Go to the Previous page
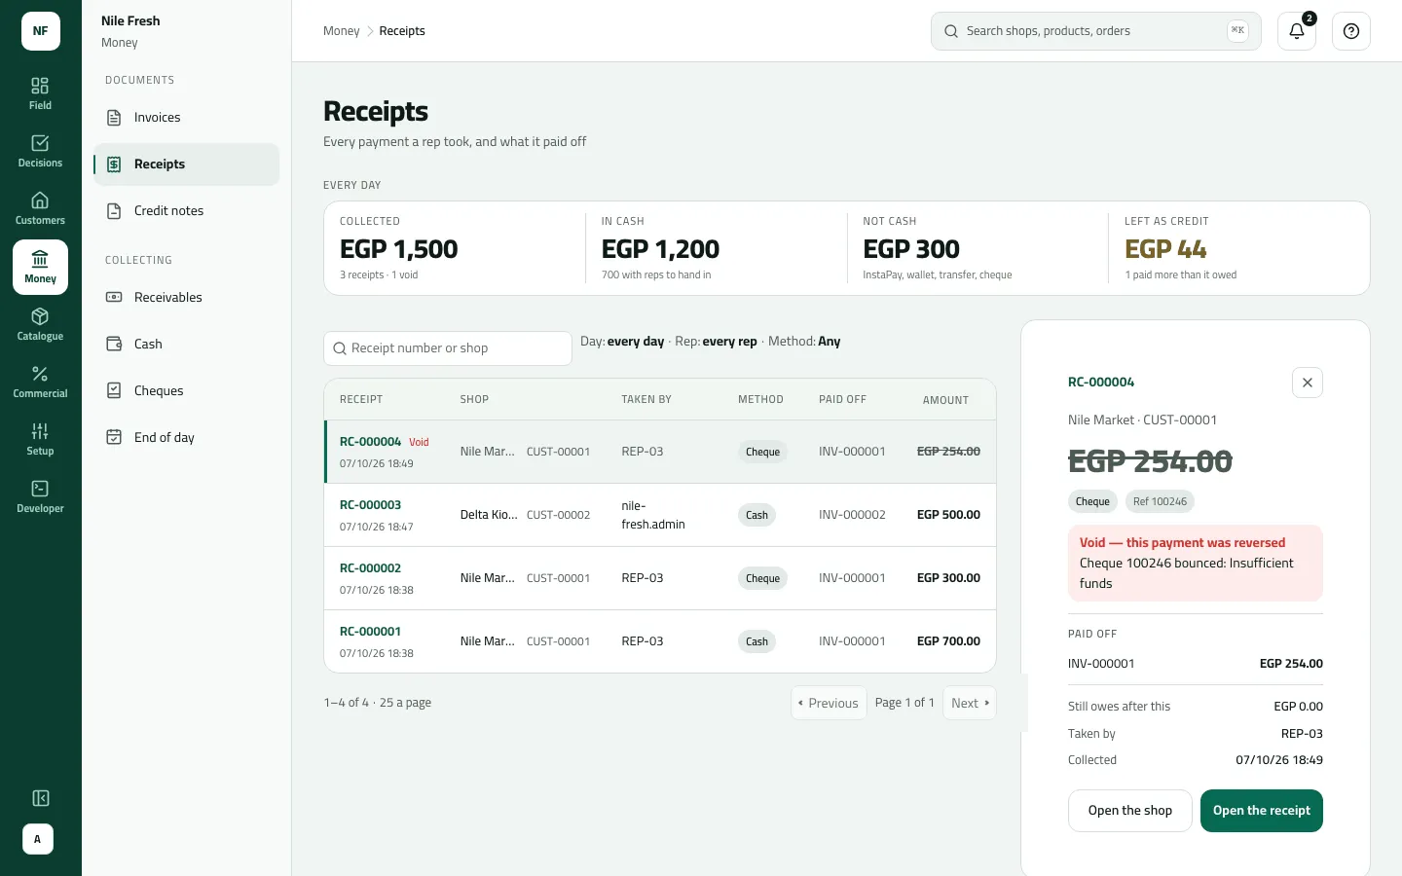Viewport: 1402px width, 876px height. tap(829, 703)
